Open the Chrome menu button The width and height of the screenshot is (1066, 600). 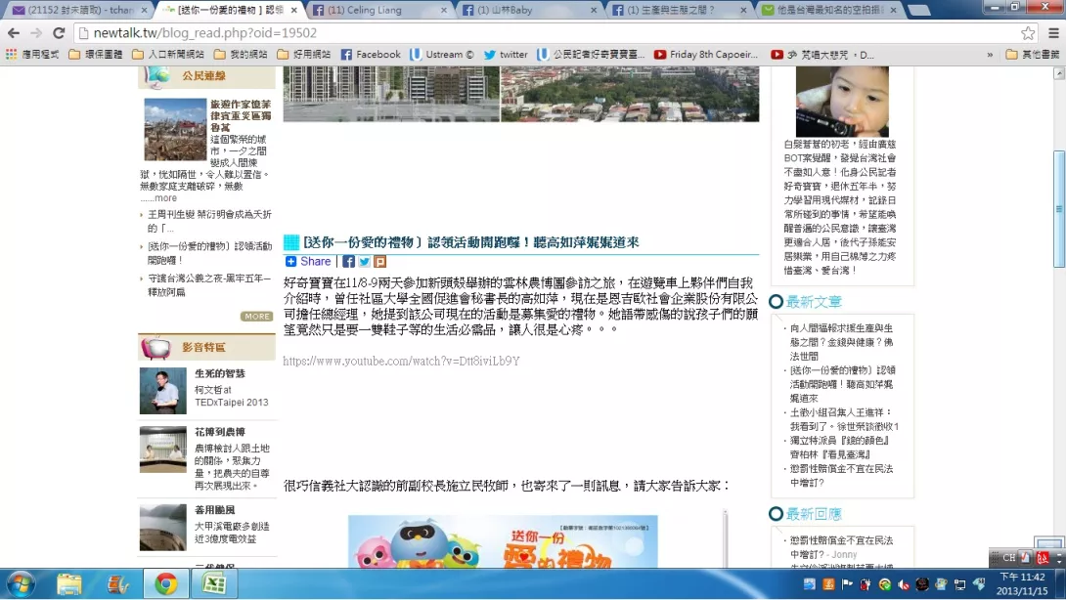(1053, 32)
